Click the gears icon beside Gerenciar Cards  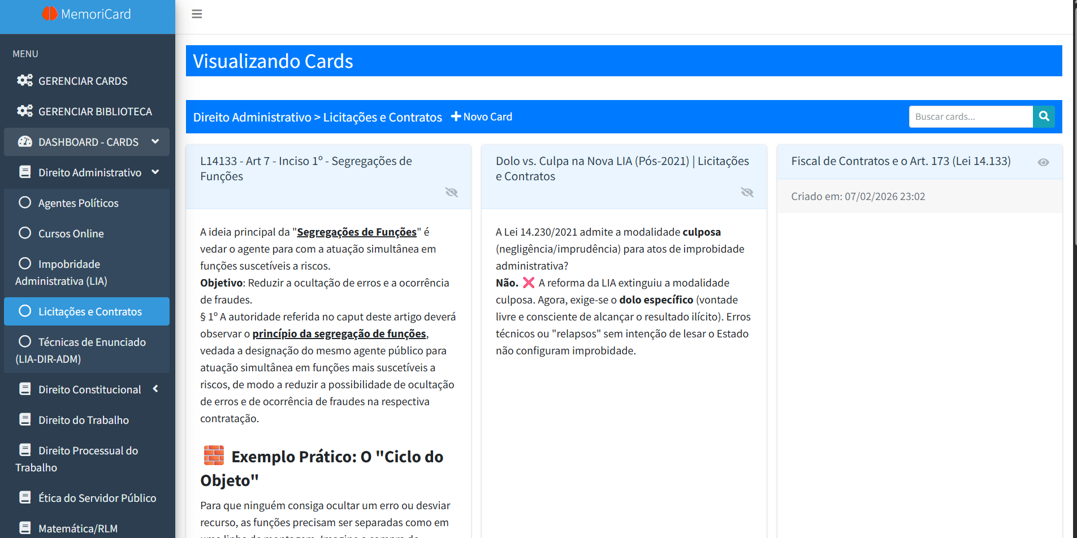pos(25,81)
